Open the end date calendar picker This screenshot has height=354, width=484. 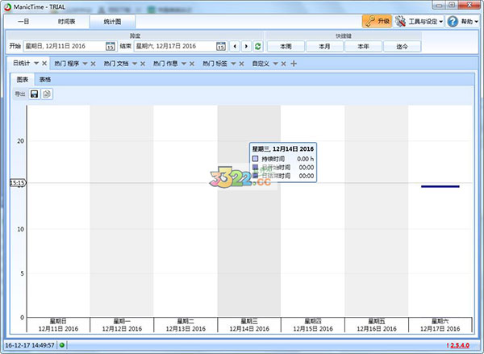tap(223, 47)
